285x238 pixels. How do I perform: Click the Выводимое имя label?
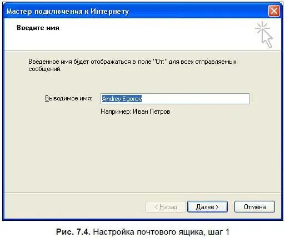pyautogui.click(x=68, y=98)
